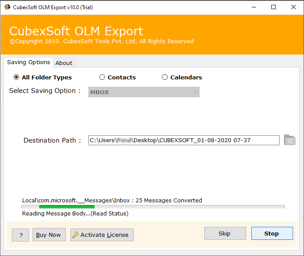The height and width of the screenshot is (256, 304).
Task: Click the 'Destination Path :' label
Action: point(52,140)
